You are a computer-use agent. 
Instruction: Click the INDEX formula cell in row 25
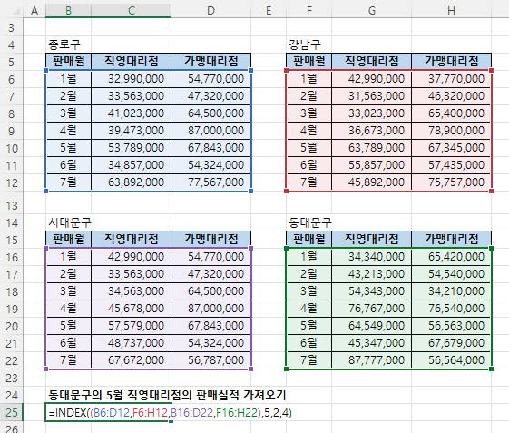pos(108,412)
